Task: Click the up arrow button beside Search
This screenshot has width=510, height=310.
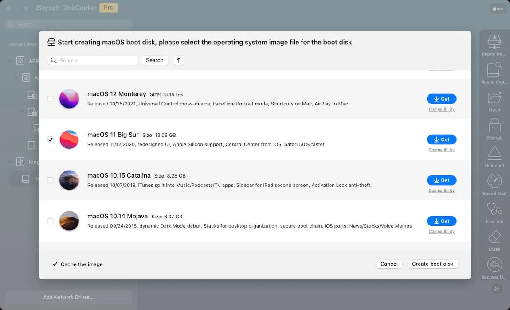Action: [x=179, y=60]
